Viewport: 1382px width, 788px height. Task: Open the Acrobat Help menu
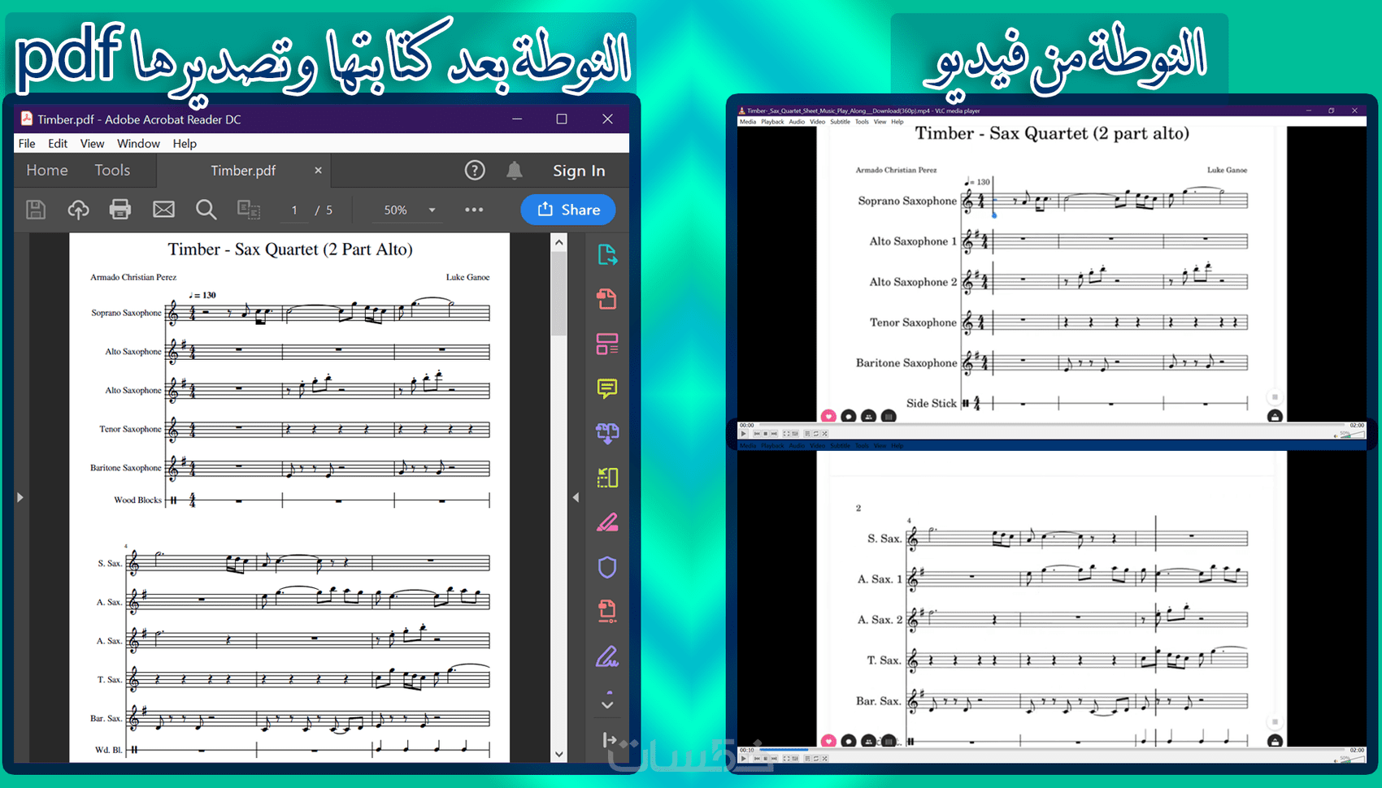pos(185,144)
